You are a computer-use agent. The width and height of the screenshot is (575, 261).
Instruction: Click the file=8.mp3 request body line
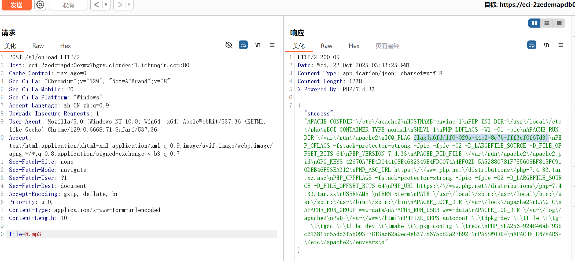(25, 234)
